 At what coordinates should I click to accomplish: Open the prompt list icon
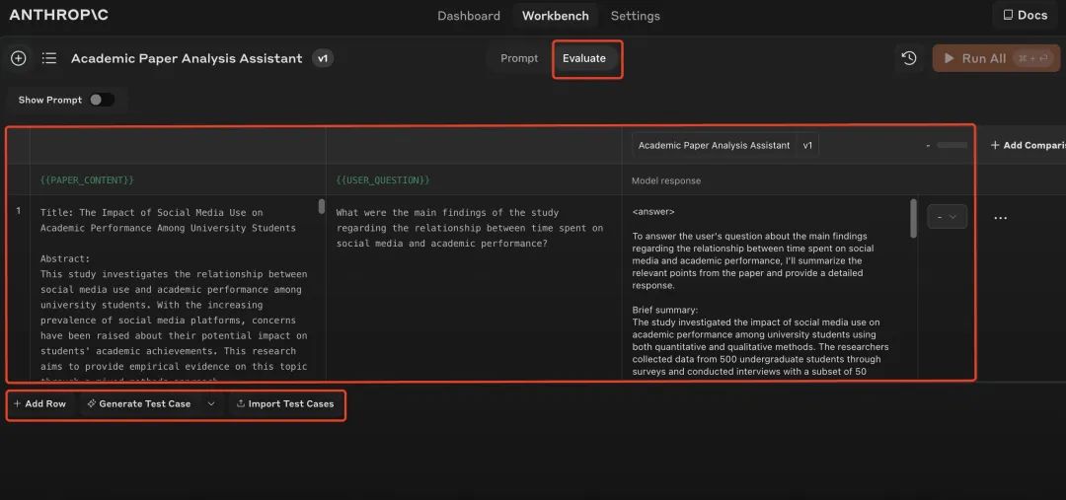[49, 58]
